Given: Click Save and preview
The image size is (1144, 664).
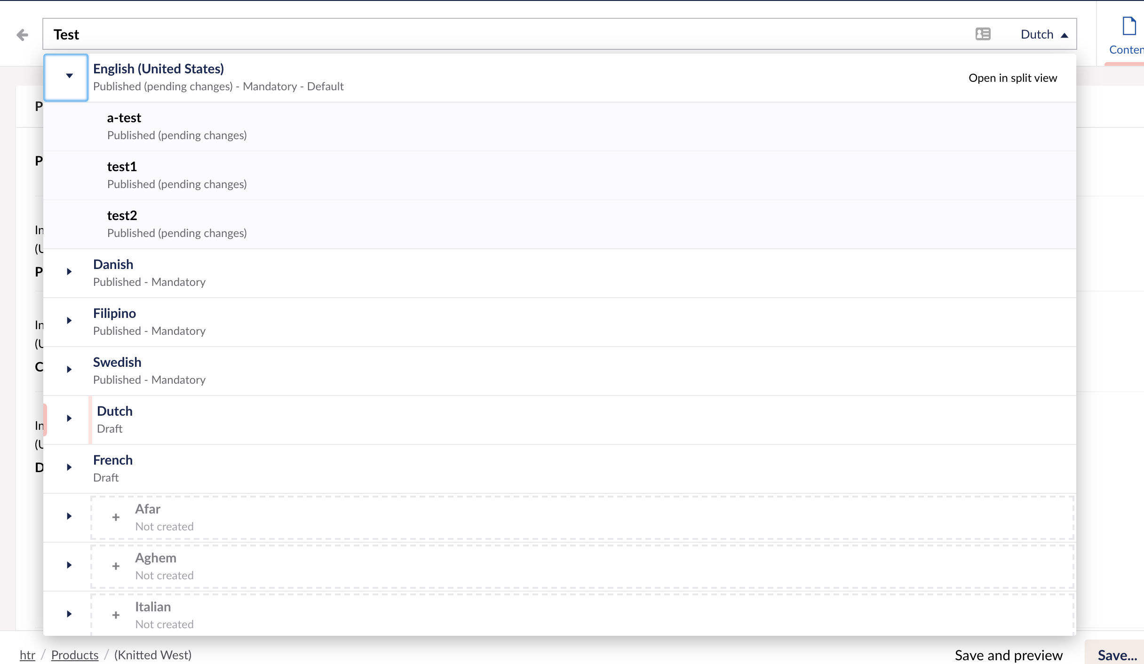Looking at the screenshot, I should pyautogui.click(x=1009, y=655).
